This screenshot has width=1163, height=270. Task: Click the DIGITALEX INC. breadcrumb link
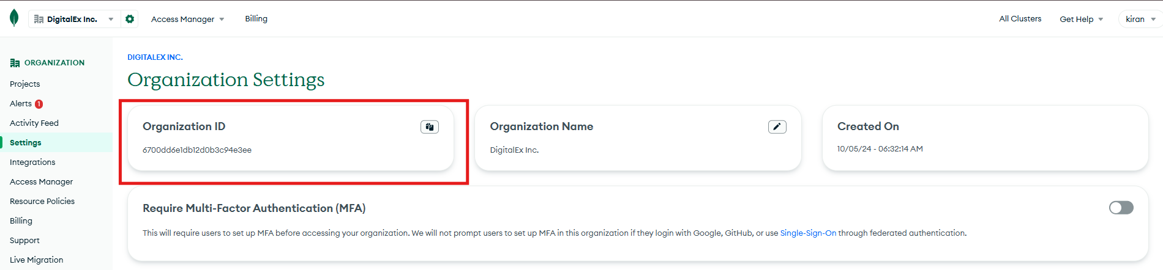(x=155, y=57)
